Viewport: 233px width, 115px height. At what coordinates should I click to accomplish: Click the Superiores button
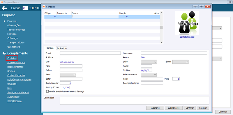click(155, 108)
